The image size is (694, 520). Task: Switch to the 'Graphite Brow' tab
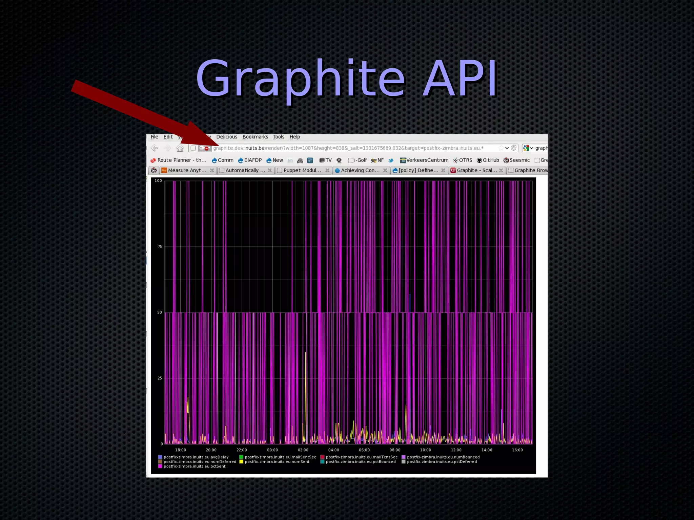[x=527, y=170]
